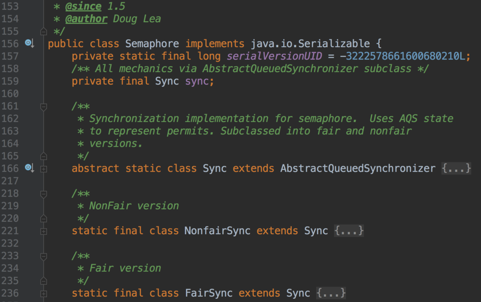Click the sync field name on line 159

(x=197, y=81)
